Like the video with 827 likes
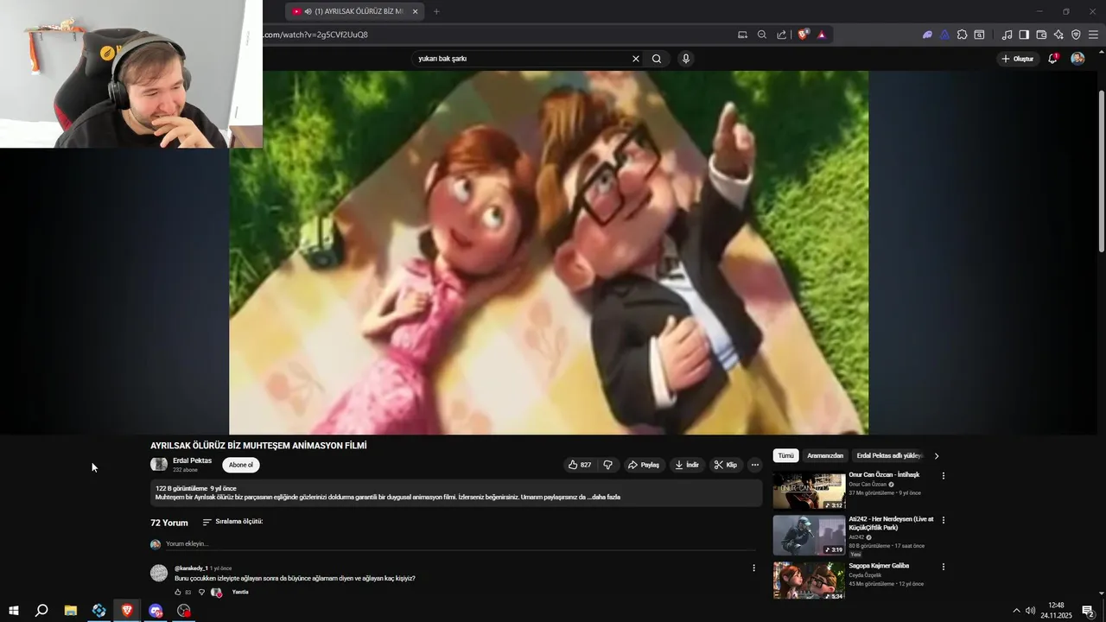Viewport: 1106px width, 622px height. pyautogui.click(x=580, y=465)
